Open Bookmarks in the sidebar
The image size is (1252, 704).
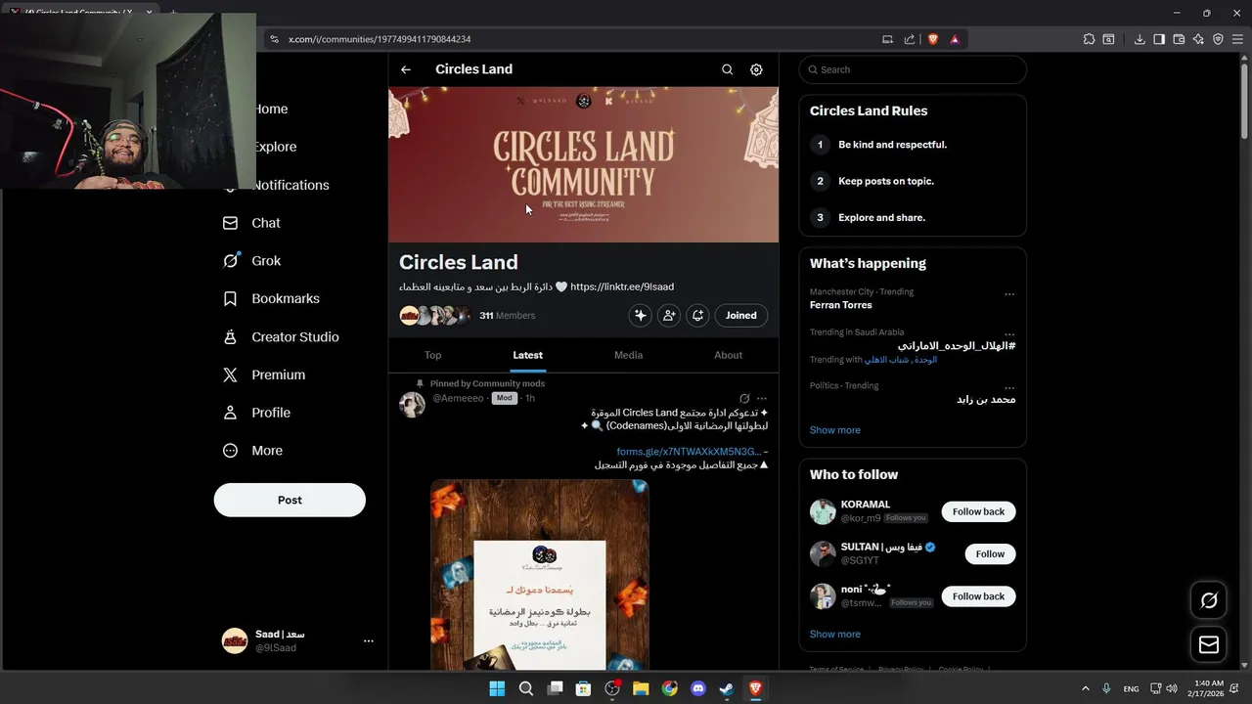pyautogui.click(x=271, y=298)
